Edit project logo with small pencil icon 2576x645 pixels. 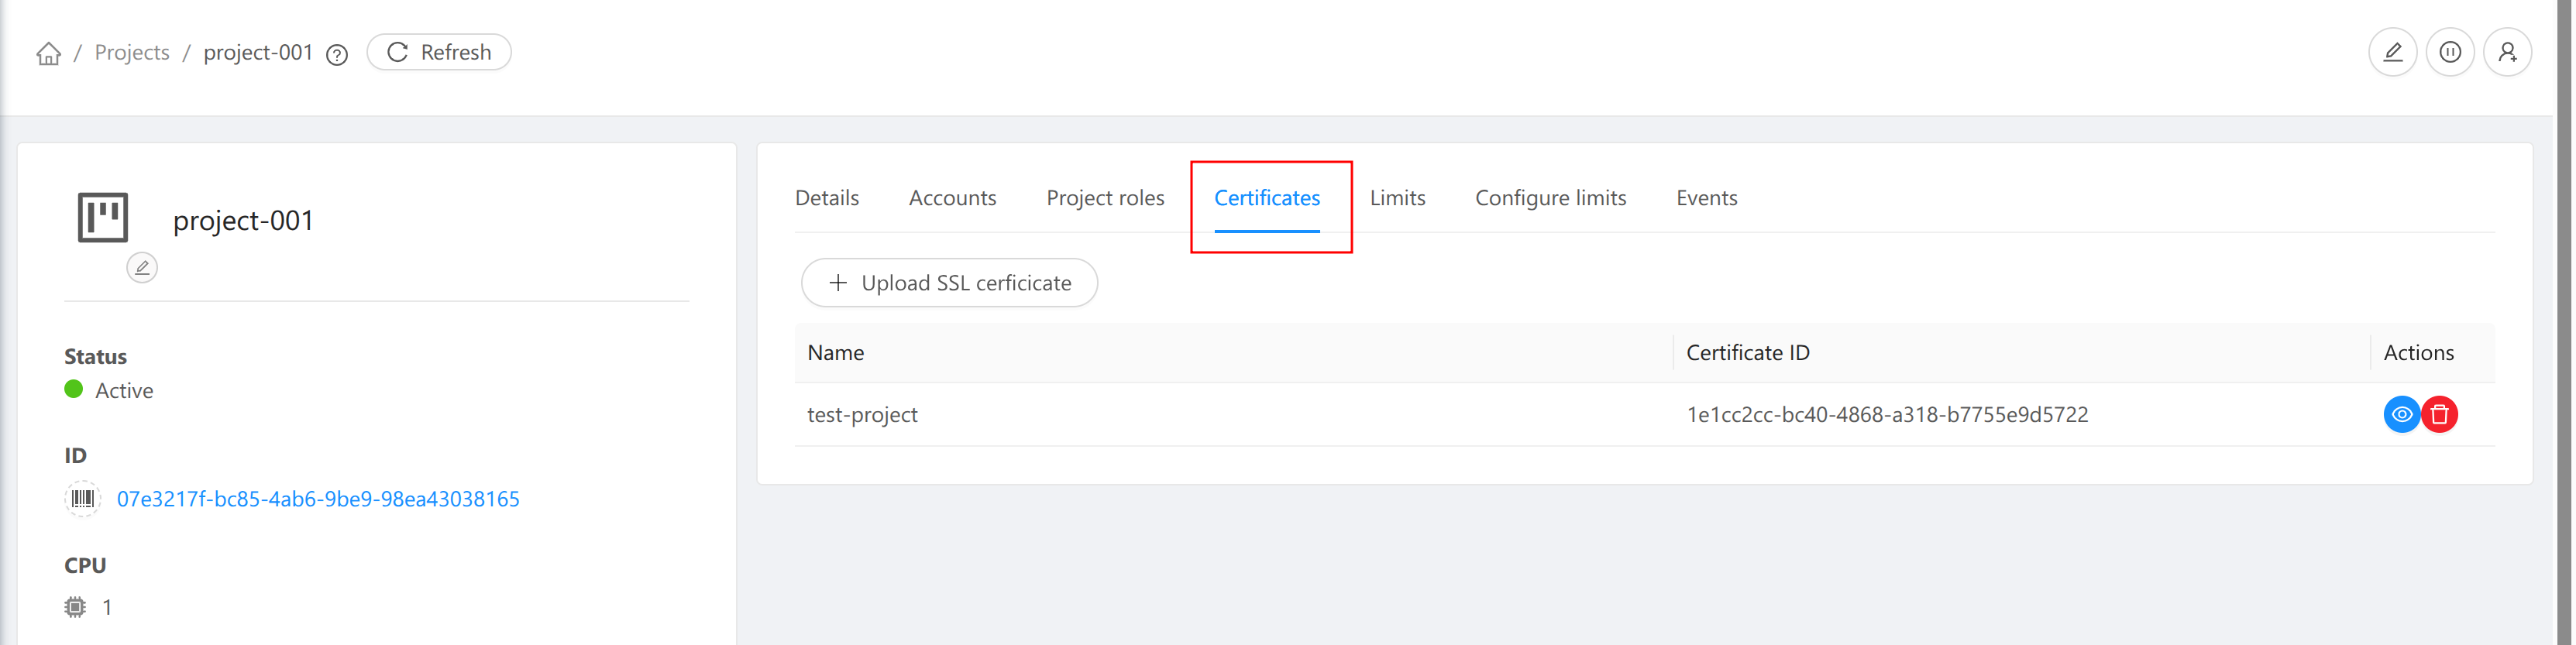tap(142, 267)
